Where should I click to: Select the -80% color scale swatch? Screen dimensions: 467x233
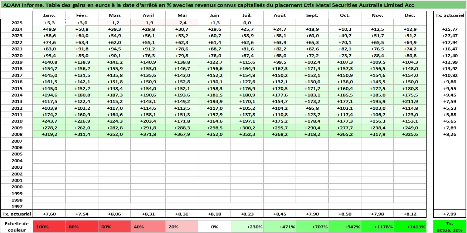click(82, 227)
